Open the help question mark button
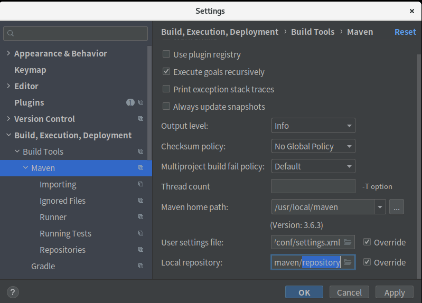Screen dimensions: 422x303 pos(13,292)
